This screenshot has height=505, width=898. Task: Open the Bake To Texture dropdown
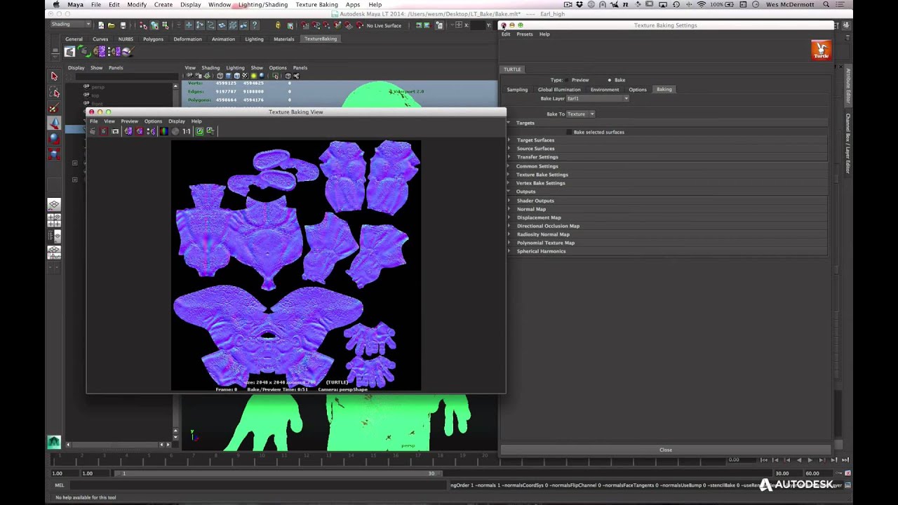point(580,114)
